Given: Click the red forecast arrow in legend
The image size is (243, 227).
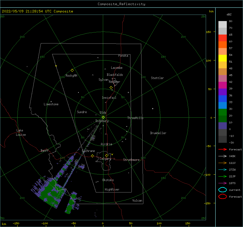Looking at the screenshot, I should point(223,149).
